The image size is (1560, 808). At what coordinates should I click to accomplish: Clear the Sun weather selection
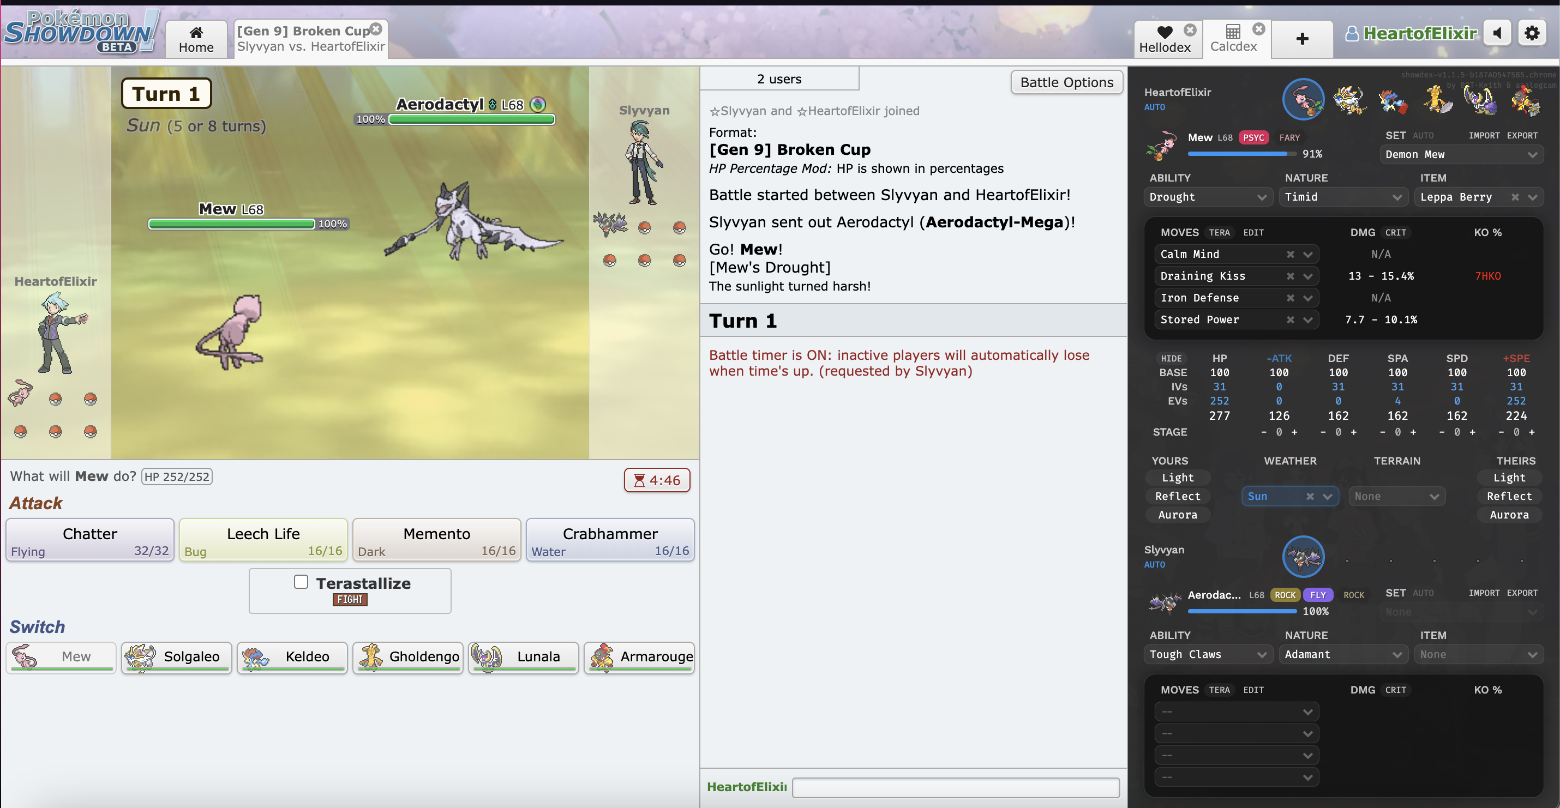tap(1309, 496)
